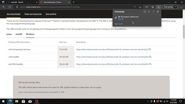Open Microsoft Store from taskbar
The height and width of the screenshot is (104, 185).
point(23,101)
